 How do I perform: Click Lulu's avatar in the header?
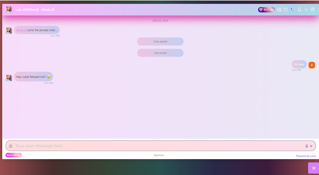point(9,10)
